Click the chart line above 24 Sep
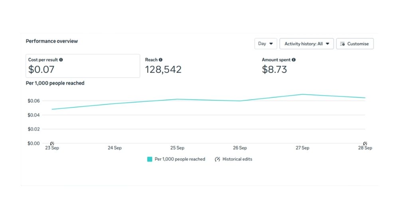 coord(115,104)
